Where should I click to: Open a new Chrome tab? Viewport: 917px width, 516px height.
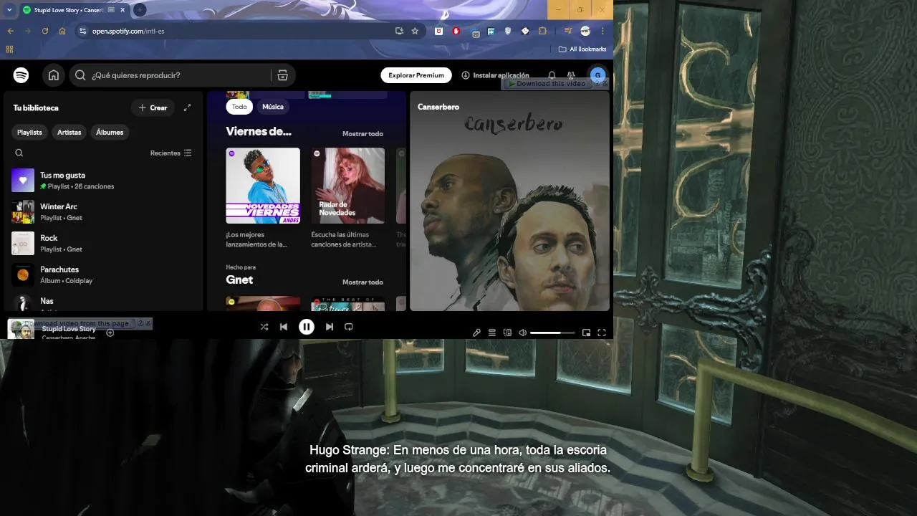pos(140,10)
